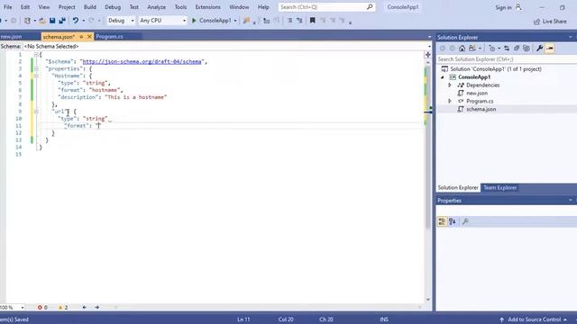Click the Undo arrow icon
Viewport: 577px width, 324px height.
point(75,21)
